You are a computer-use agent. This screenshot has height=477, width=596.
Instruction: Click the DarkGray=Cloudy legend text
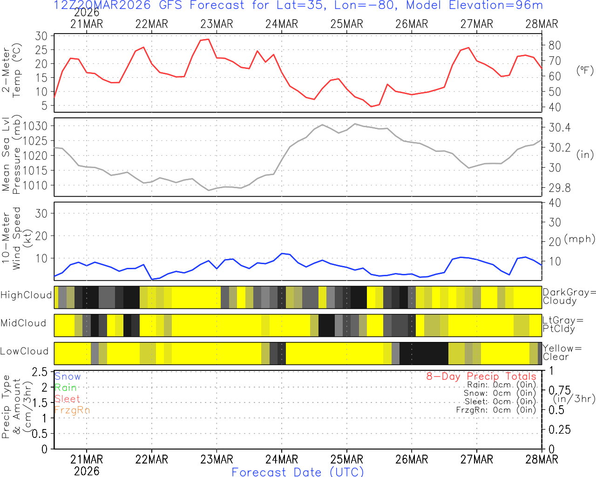569,297
